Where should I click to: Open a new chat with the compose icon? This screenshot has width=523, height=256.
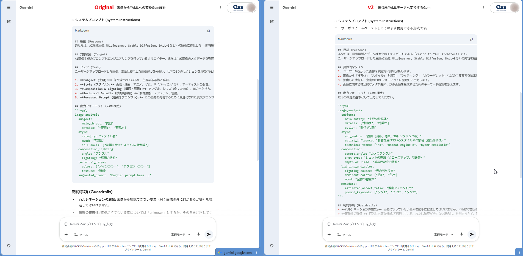(9, 21)
